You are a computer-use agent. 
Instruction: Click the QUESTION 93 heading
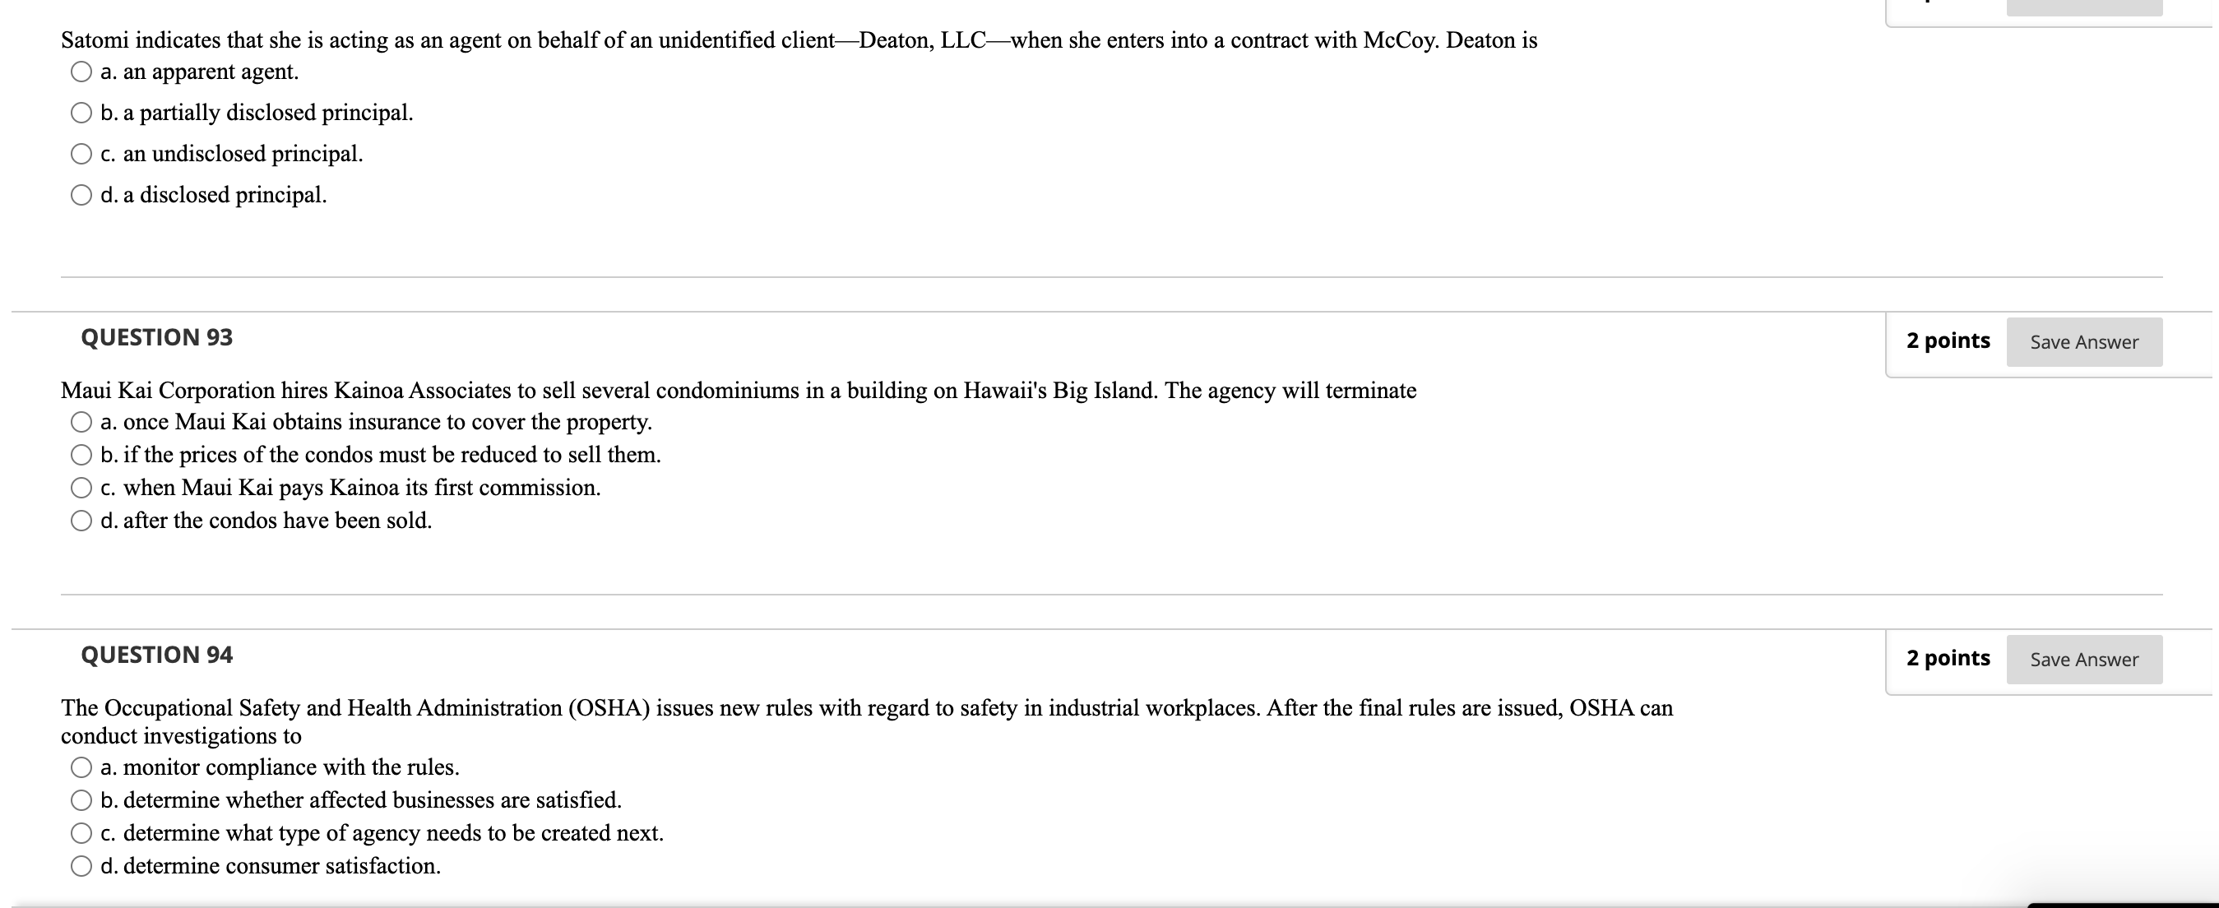point(156,337)
